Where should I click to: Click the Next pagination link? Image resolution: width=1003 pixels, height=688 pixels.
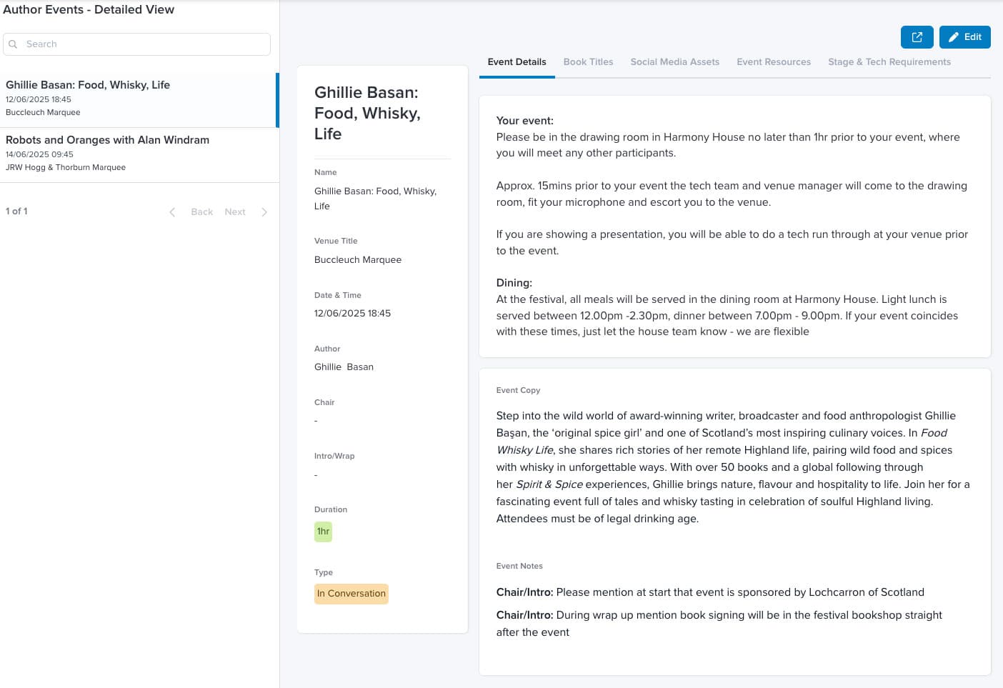[x=235, y=212]
